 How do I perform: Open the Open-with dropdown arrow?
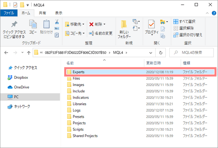click(x=167, y=22)
